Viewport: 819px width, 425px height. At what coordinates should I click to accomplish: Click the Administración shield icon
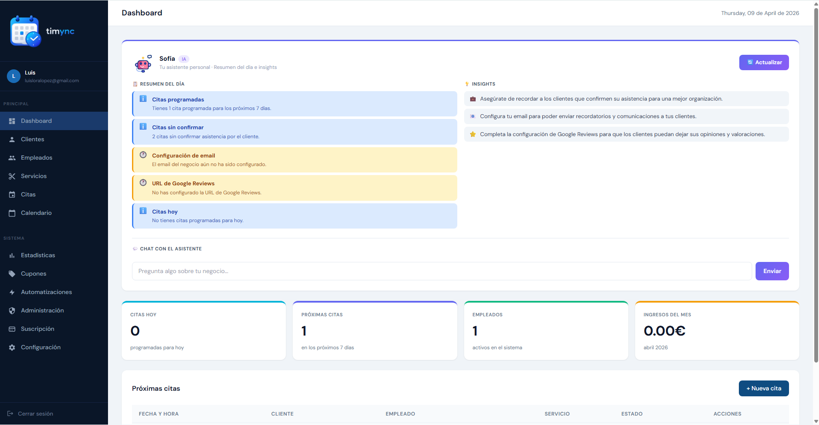(x=12, y=311)
